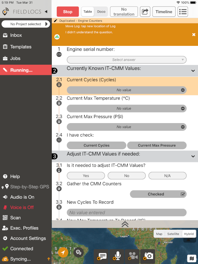Open the map layers icon
This screenshot has width=198, height=264.
point(191,258)
